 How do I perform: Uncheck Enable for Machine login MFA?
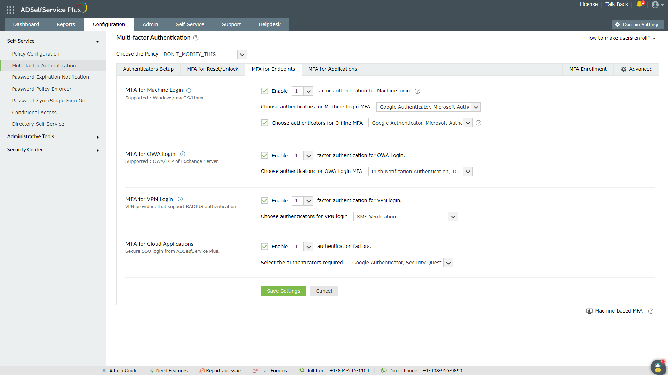(265, 91)
